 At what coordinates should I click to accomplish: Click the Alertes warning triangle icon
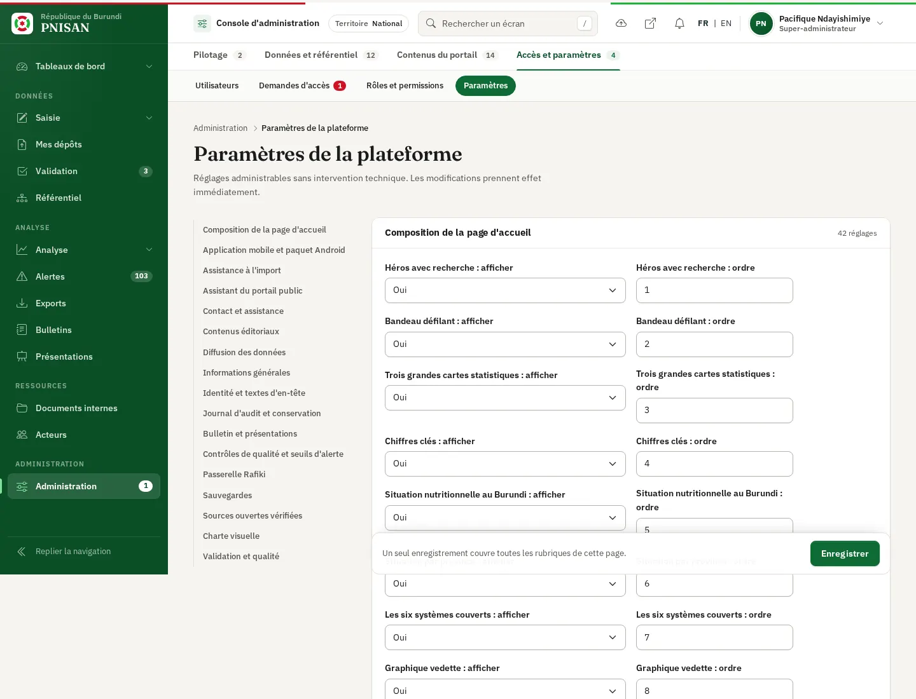[x=22, y=276]
